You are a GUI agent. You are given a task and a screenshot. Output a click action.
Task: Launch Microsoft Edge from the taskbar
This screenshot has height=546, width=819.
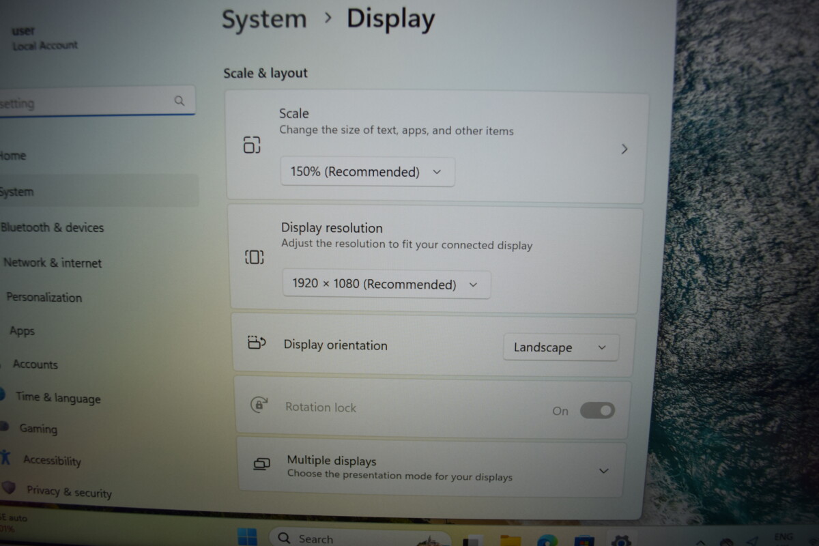[547, 541]
